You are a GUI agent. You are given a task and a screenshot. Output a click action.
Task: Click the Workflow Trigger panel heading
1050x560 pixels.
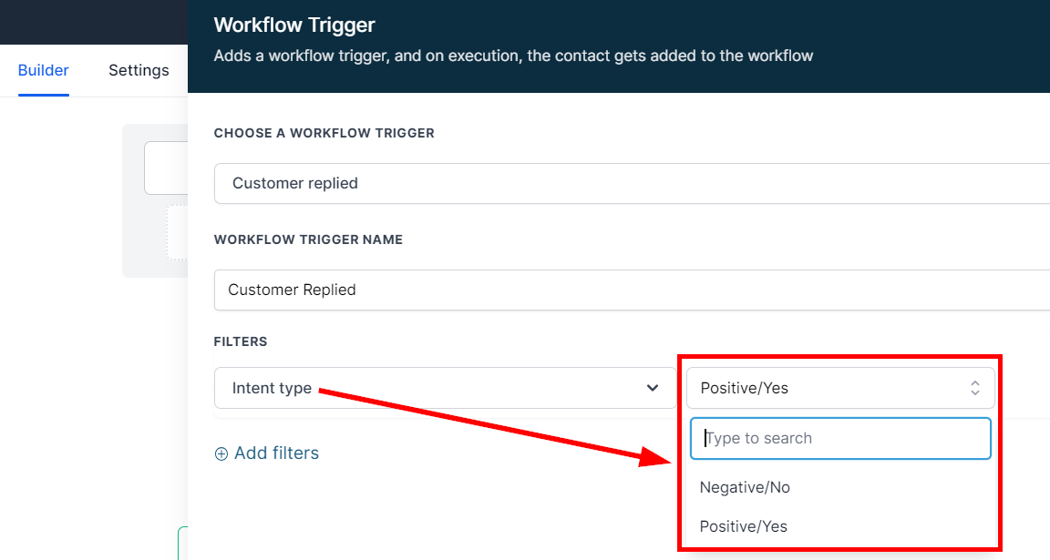[x=294, y=25]
